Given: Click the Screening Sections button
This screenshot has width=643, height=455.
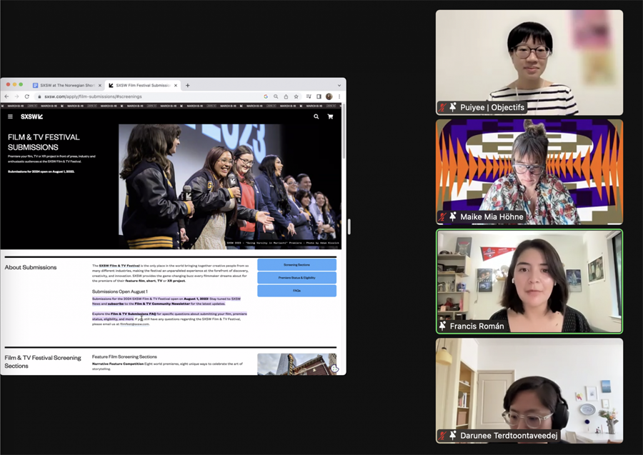Looking at the screenshot, I should (296, 265).
